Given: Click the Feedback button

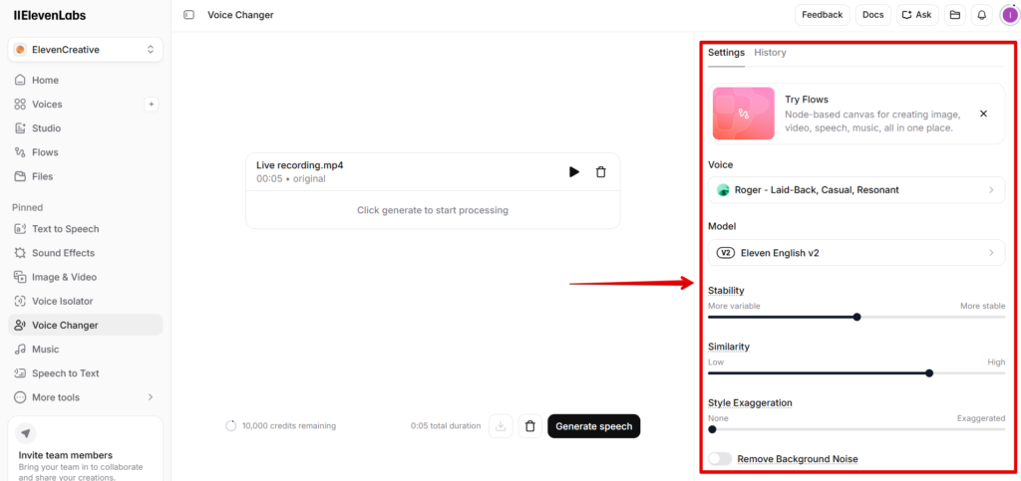Looking at the screenshot, I should point(822,15).
